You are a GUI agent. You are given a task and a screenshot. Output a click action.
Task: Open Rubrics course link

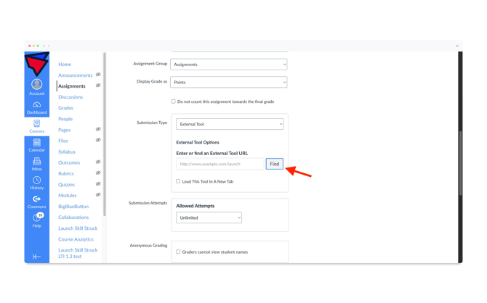(x=66, y=173)
